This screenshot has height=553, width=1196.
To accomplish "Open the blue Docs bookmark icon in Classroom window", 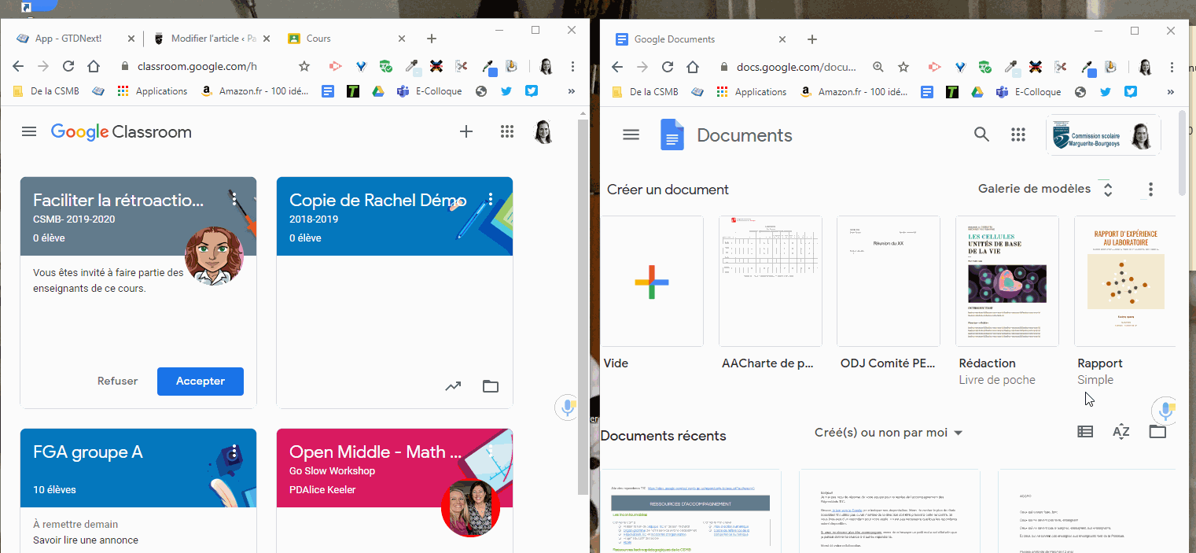I will (329, 91).
